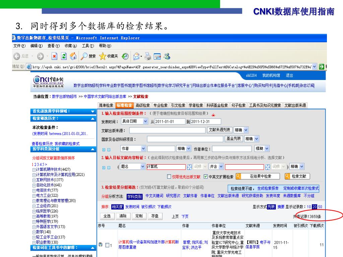This screenshot has width=343, height=257.
Task: Go to 下页 next page link
Action: [x=185, y=217]
